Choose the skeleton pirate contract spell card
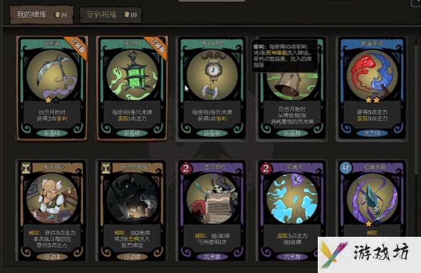 click(212, 211)
